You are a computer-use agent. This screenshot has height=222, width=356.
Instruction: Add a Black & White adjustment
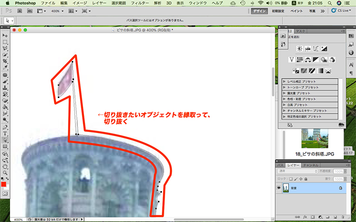(316, 60)
